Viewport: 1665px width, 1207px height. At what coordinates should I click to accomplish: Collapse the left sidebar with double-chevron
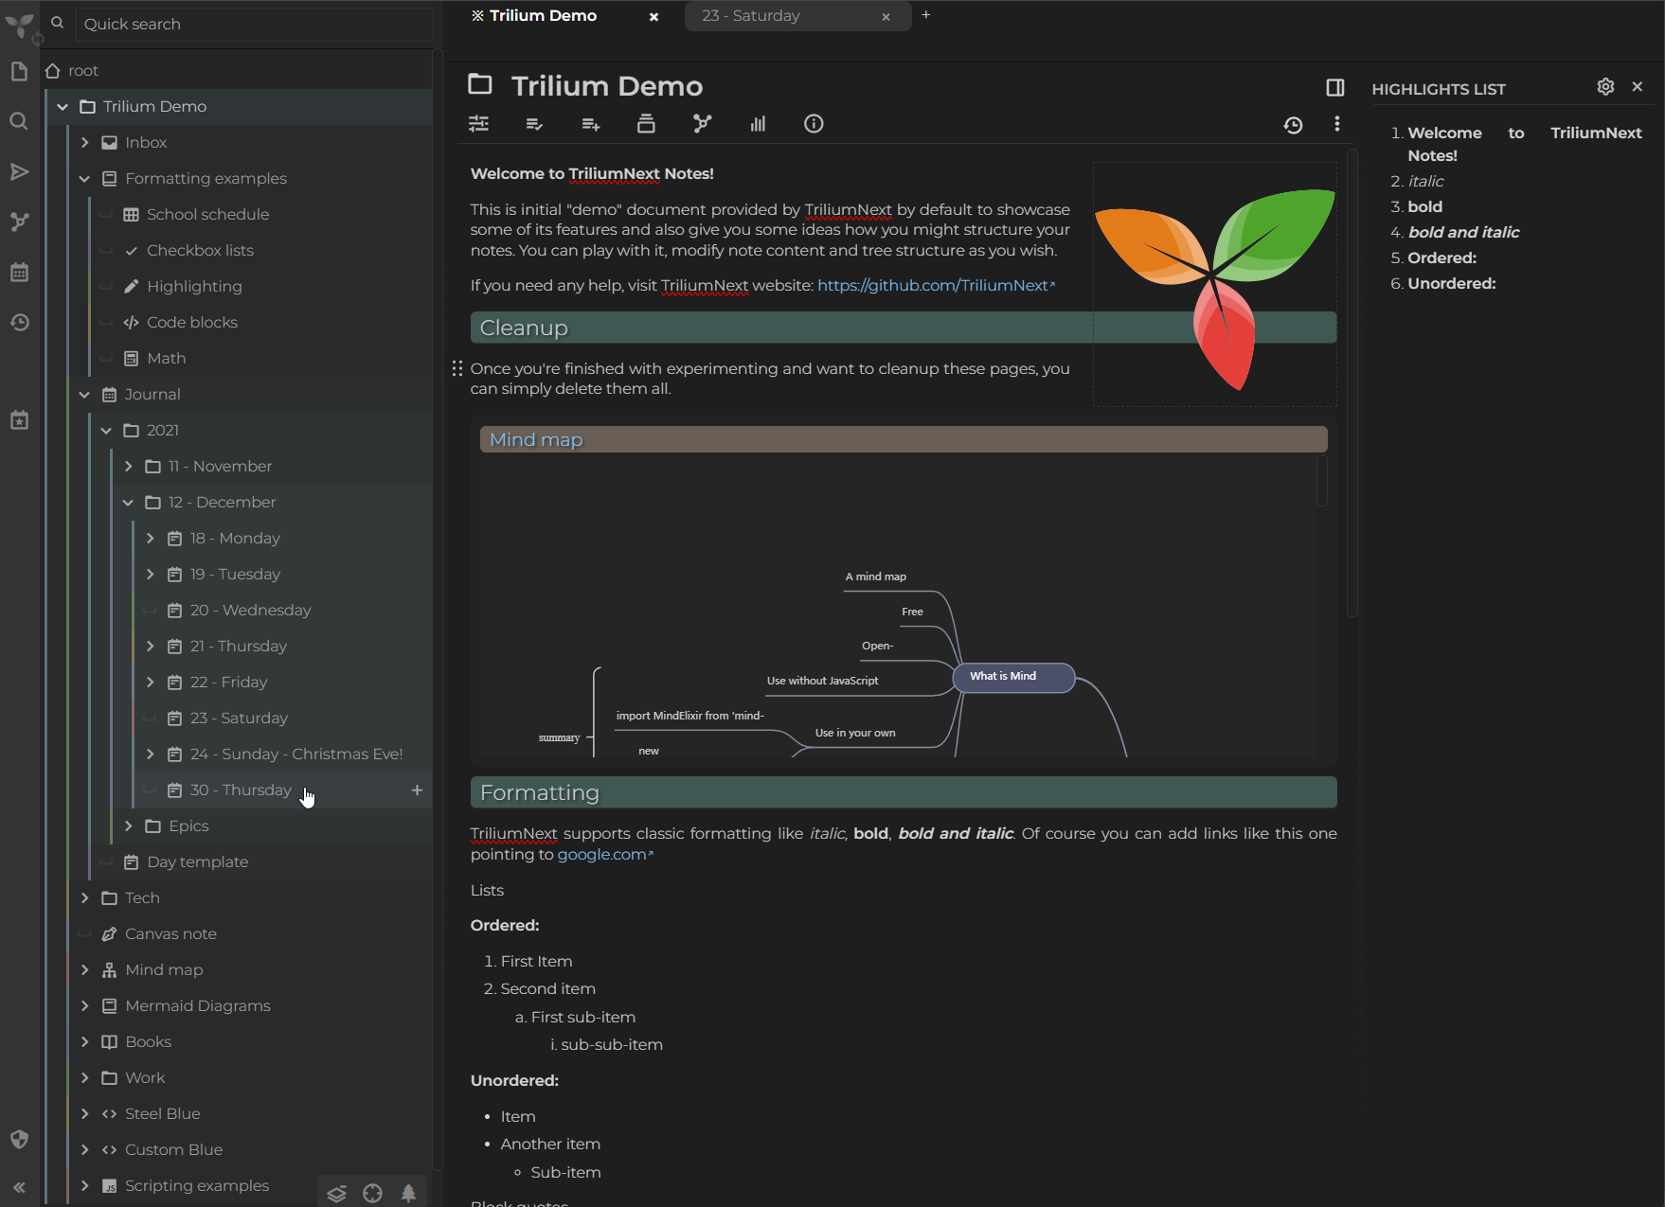click(19, 1187)
